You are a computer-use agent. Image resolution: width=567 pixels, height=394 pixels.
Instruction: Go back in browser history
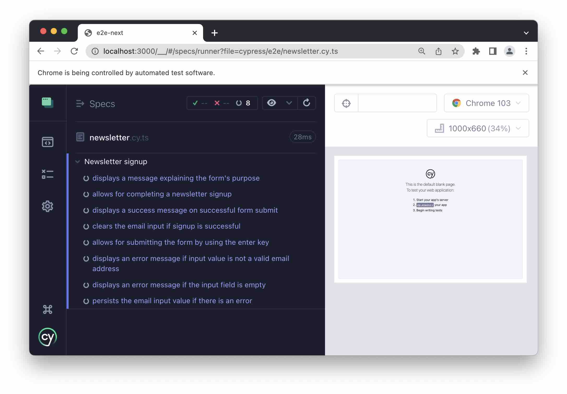41,51
